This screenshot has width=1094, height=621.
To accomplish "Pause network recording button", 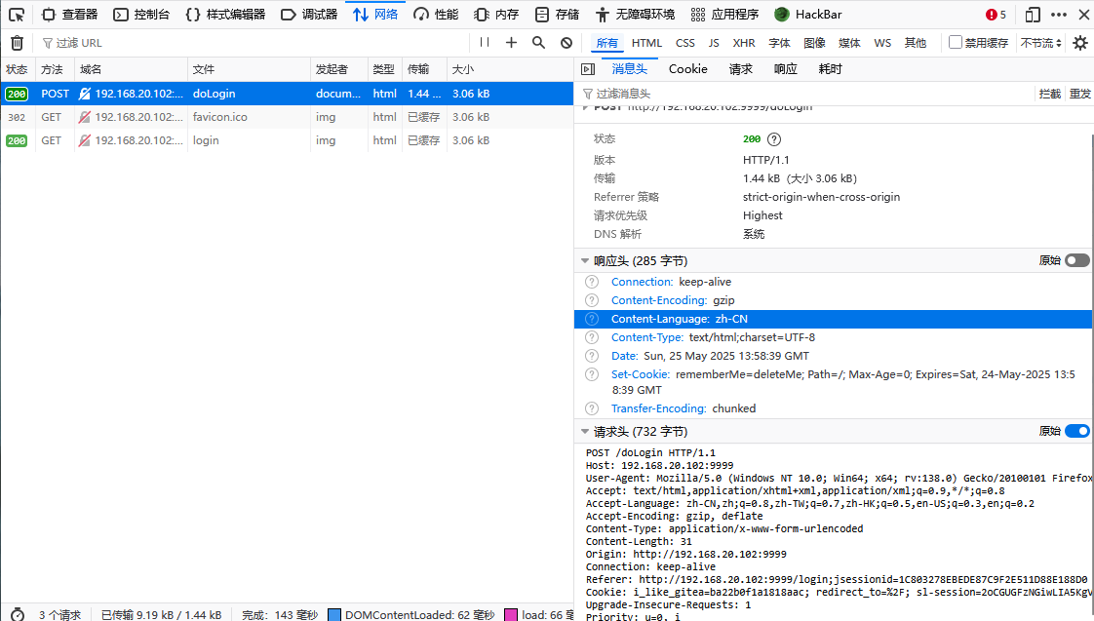I will coord(485,43).
